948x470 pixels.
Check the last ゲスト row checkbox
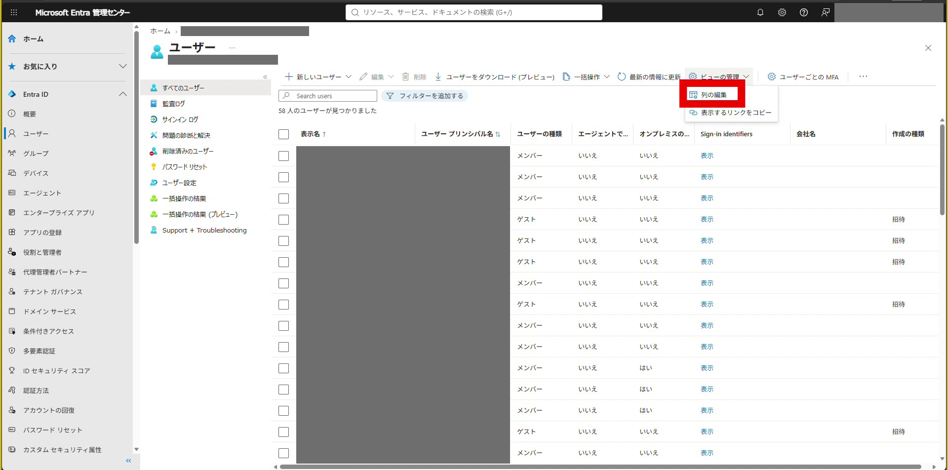click(283, 432)
